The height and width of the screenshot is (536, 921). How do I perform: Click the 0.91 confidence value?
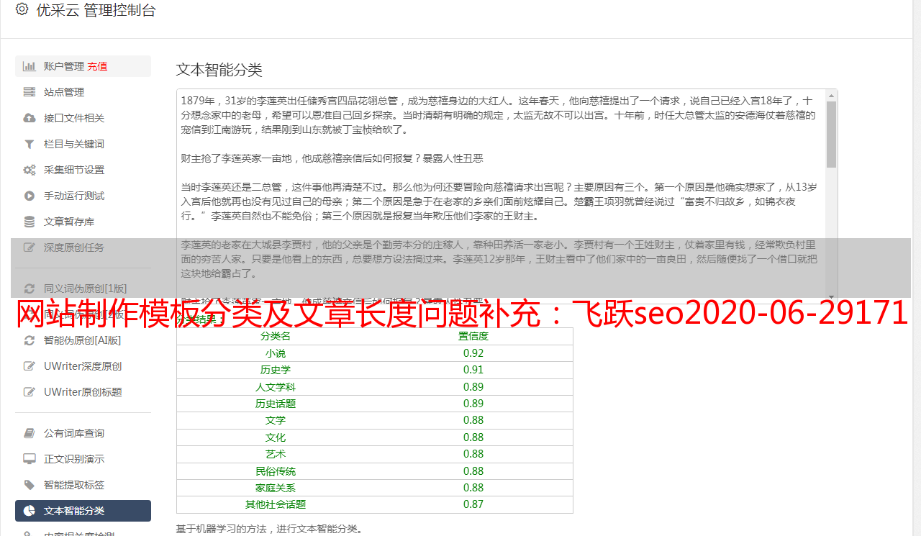point(473,370)
